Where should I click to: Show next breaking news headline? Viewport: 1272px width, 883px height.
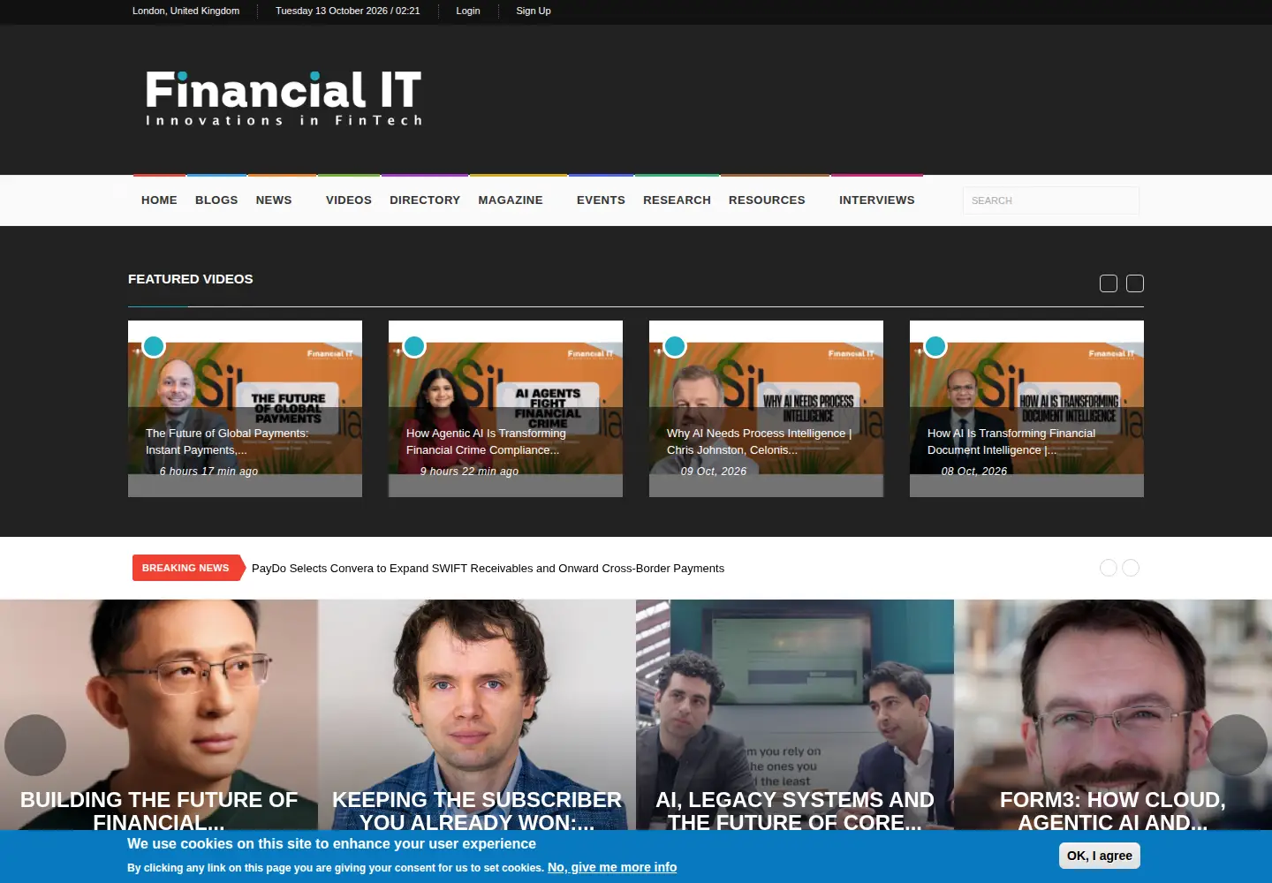tap(1131, 568)
